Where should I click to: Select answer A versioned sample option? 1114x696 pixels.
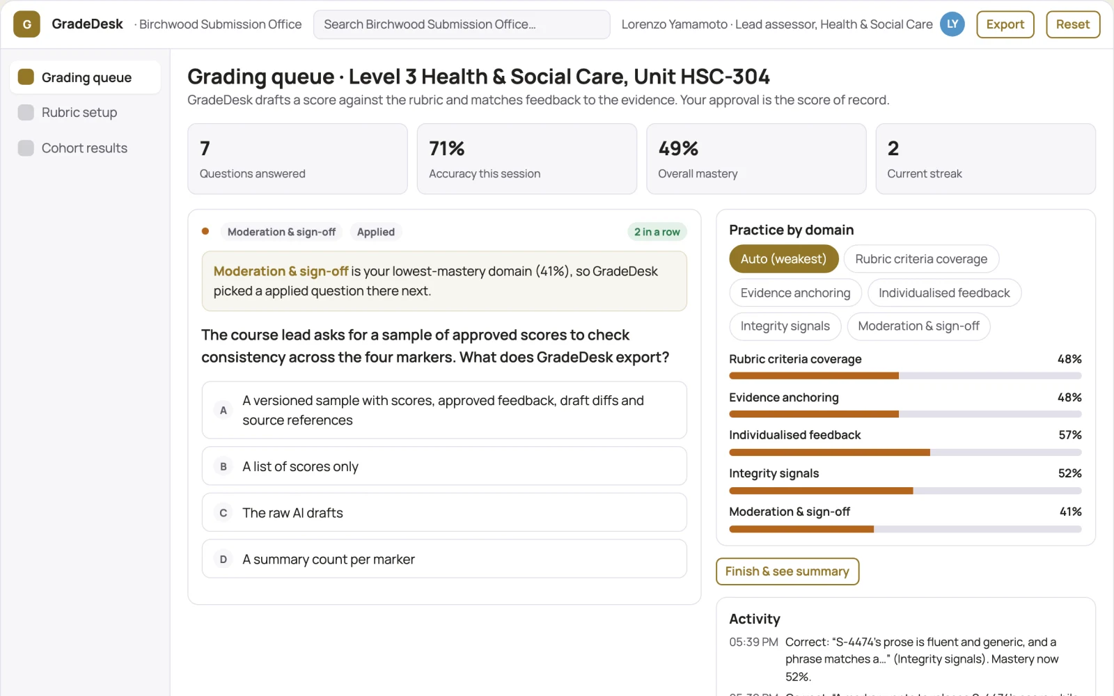click(x=444, y=410)
